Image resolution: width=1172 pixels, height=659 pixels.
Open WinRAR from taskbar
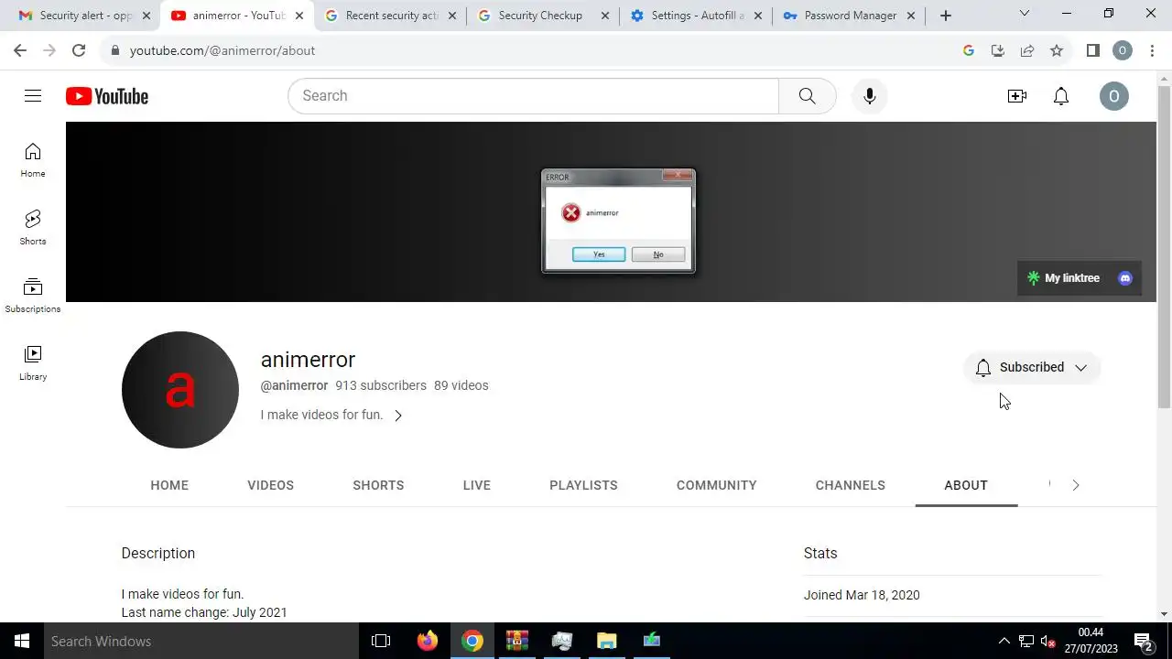pyautogui.click(x=517, y=642)
